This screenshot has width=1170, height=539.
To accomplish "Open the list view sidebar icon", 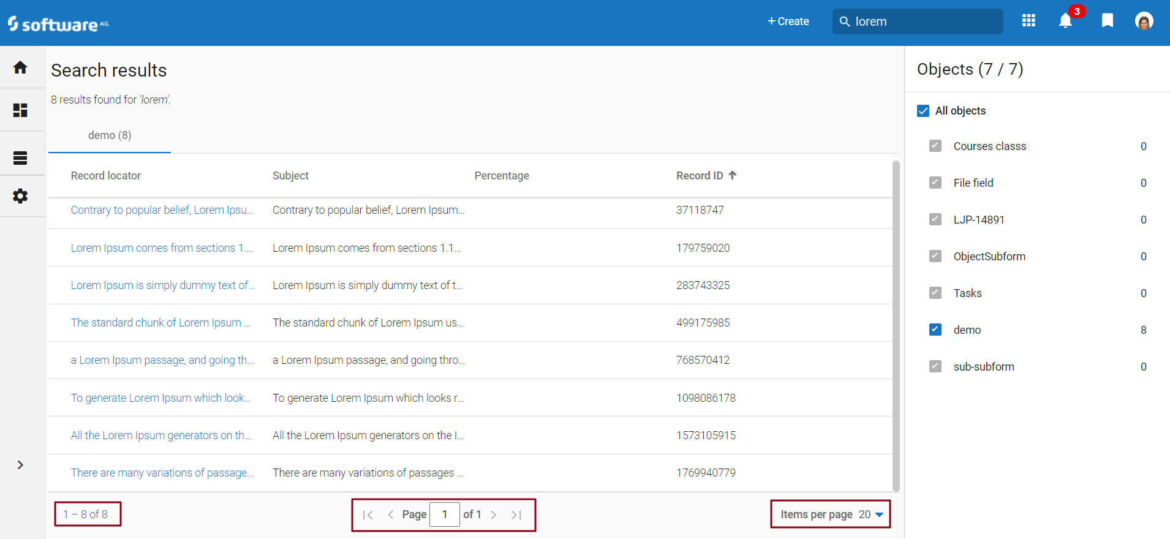I will click(20, 158).
